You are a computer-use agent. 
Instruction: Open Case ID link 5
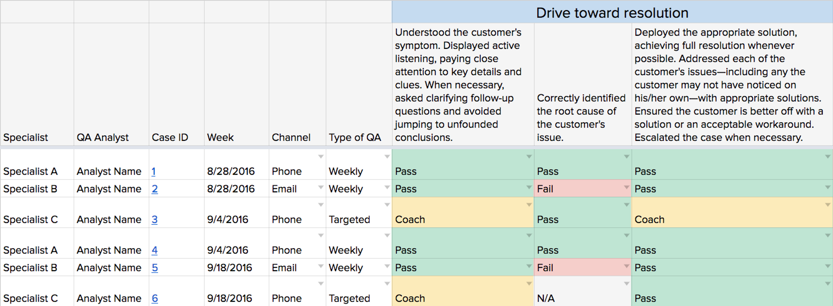[x=154, y=268]
